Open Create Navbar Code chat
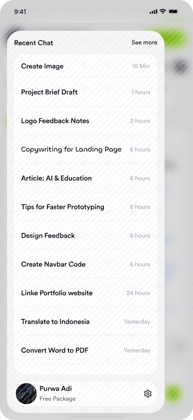This screenshot has width=193, height=420. click(86, 264)
